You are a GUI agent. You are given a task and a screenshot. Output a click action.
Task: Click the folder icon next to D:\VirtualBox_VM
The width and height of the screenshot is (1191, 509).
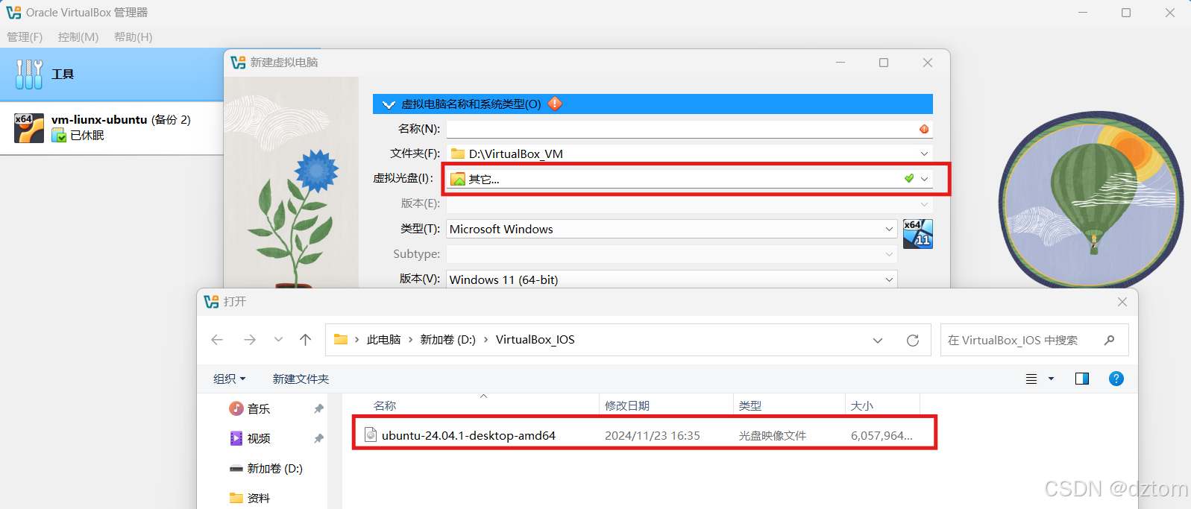point(458,154)
